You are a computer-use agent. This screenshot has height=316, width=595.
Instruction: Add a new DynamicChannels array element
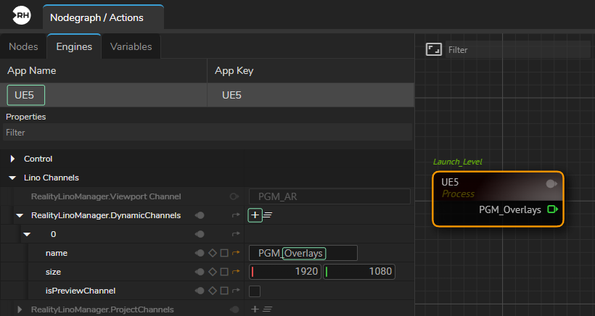(255, 215)
